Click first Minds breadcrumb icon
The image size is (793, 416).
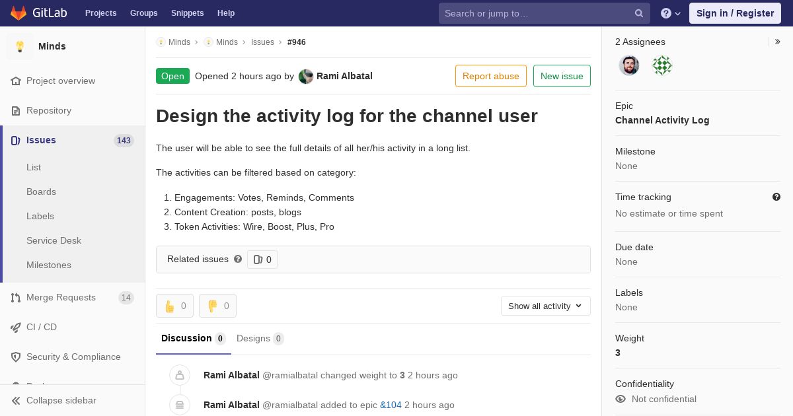click(x=161, y=42)
